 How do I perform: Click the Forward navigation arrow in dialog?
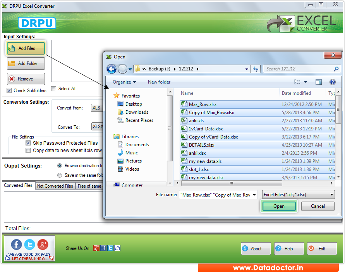tap(122, 69)
